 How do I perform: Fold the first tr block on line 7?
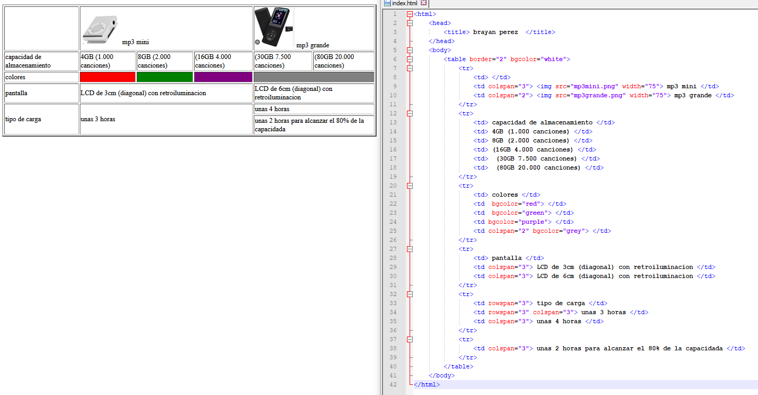[410, 68]
